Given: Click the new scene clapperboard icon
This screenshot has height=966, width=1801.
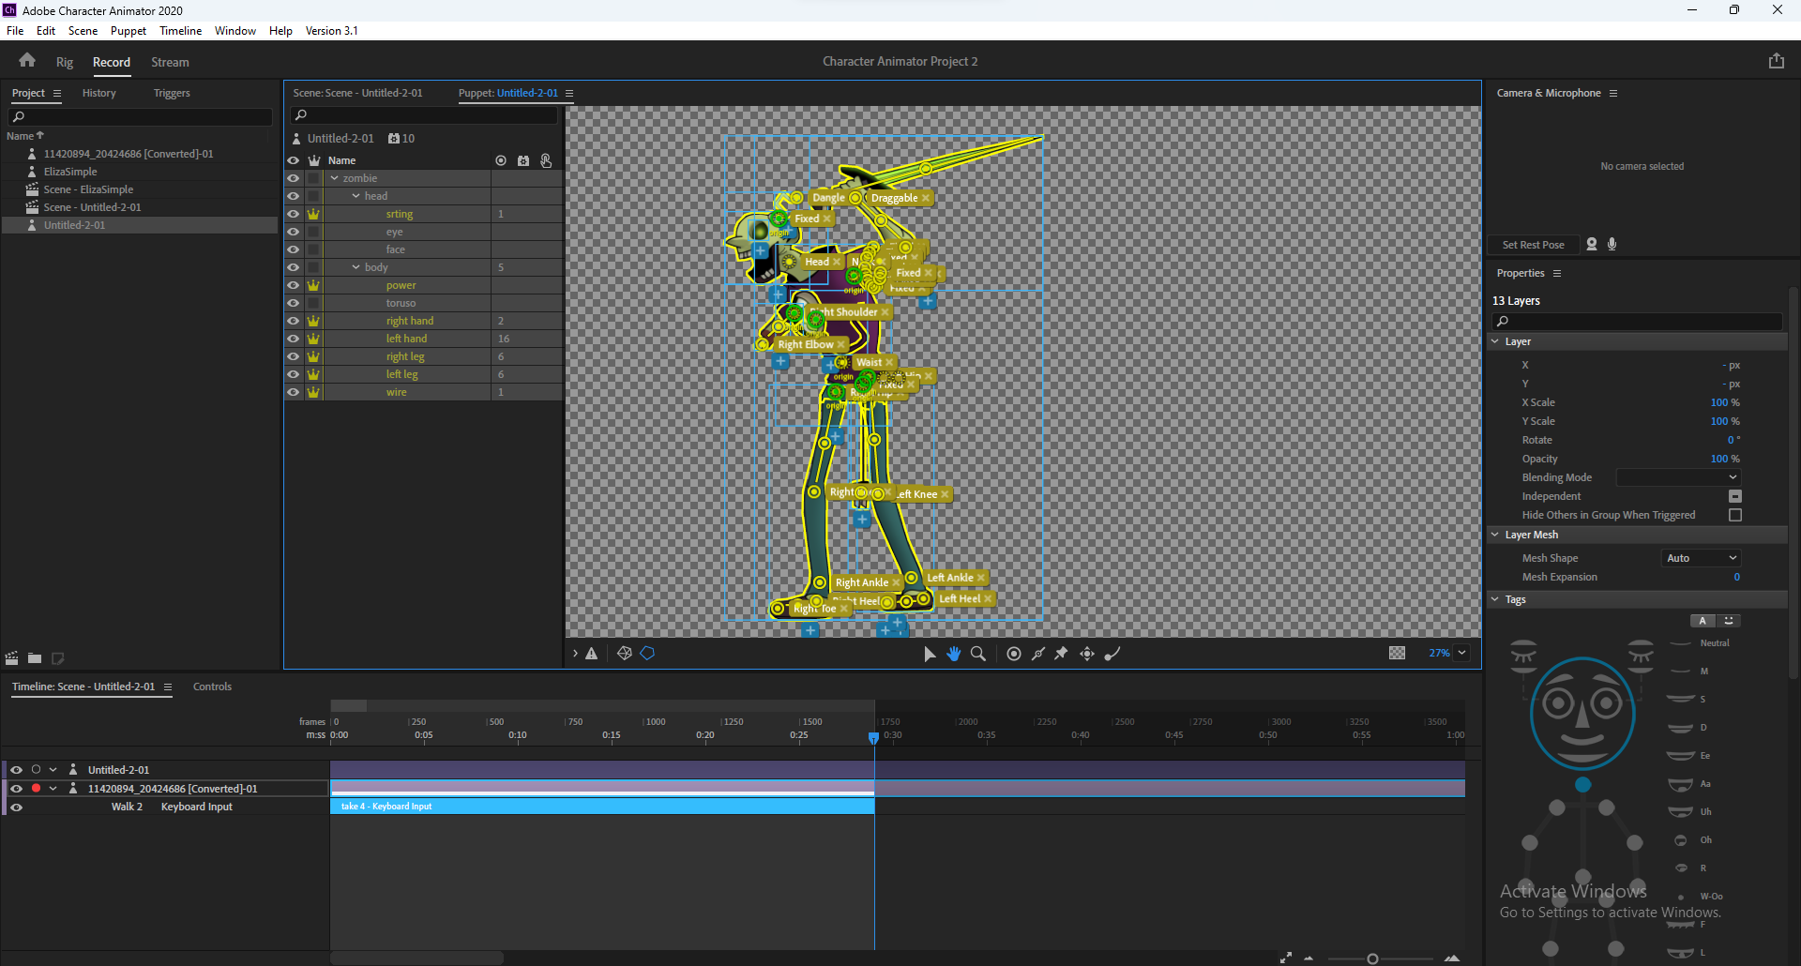Looking at the screenshot, I should click(12, 658).
